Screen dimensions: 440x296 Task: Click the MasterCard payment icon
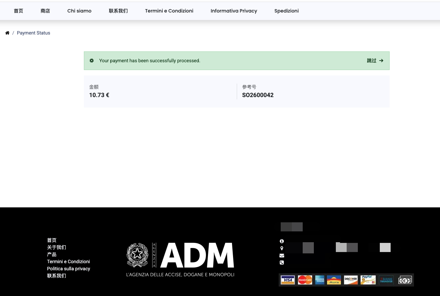305,280
